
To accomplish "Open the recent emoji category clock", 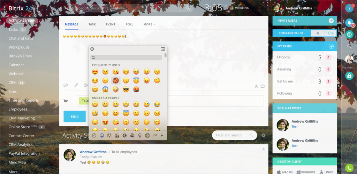I will point(94,136).
